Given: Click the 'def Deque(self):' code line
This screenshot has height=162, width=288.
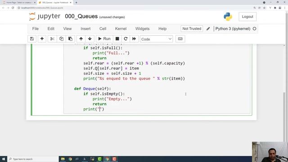Looking at the screenshot, I should tap(92, 89).
